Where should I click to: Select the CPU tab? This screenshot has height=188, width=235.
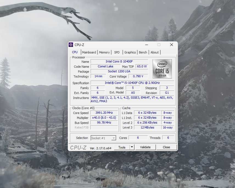(x=75, y=52)
